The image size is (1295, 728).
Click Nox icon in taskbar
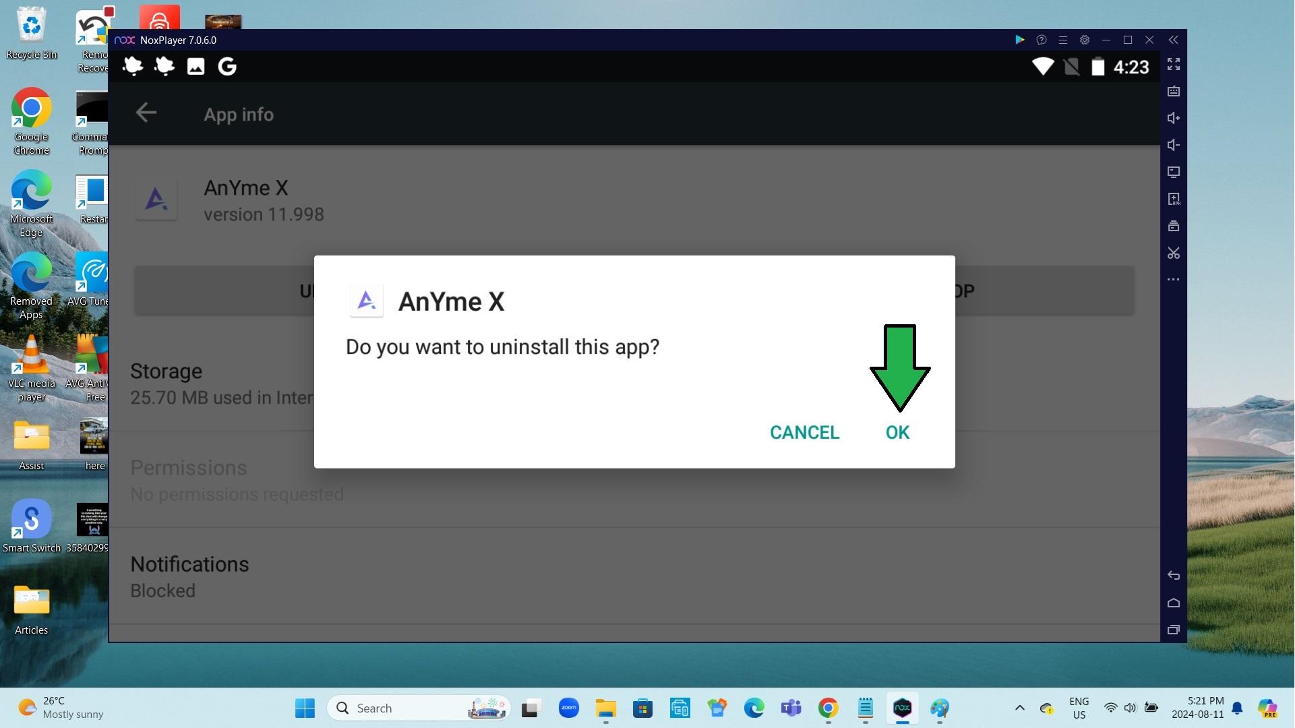[902, 708]
